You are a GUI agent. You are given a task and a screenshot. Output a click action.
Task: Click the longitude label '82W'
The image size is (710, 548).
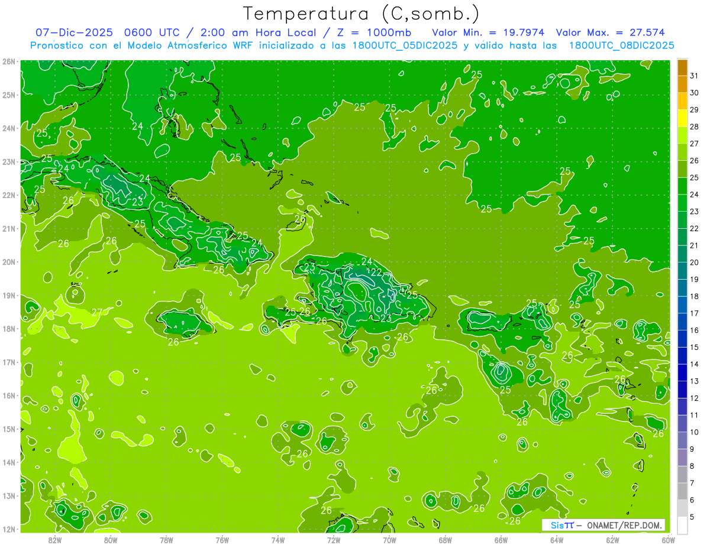point(55,540)
